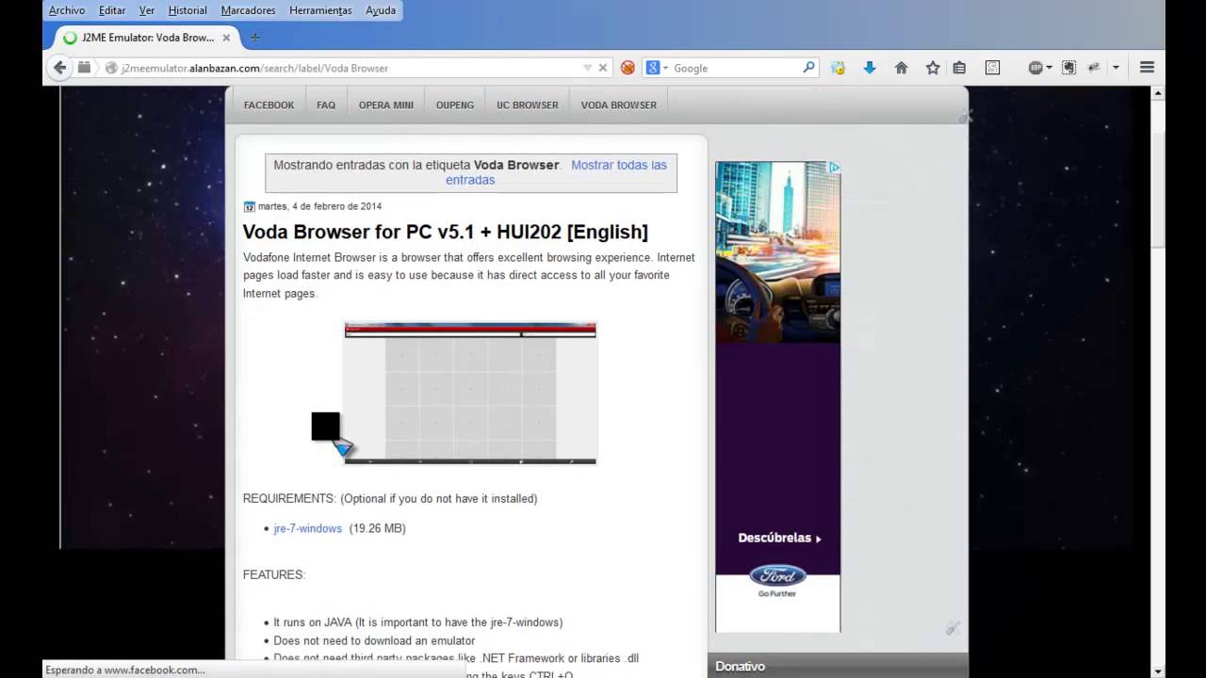Image resolution: width=1206 pixels, height=678 pixels.
Task: Click the wrench icon beside nav bar
Action: pos(965,117)
